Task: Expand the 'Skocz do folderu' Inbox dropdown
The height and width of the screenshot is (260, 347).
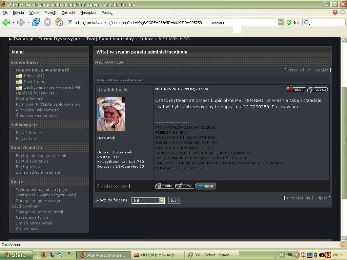Action: click(x=162, y=200)
